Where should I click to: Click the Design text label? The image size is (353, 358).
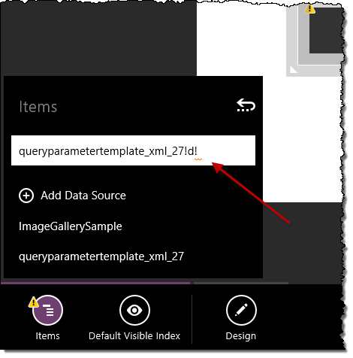241,336
